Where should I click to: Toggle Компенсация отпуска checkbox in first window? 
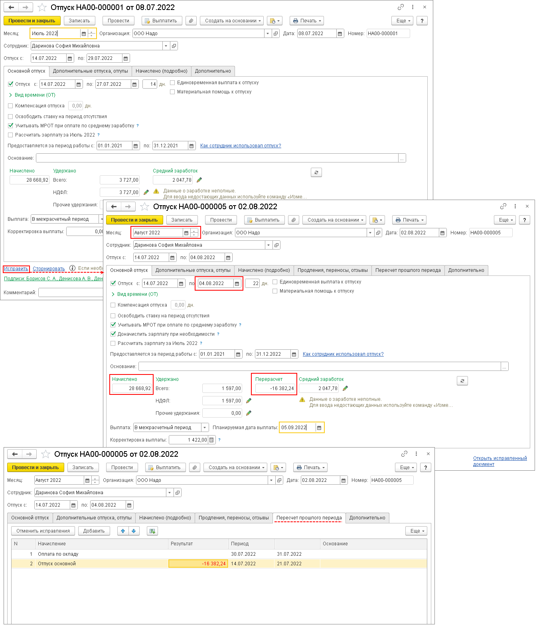[10, 106]
